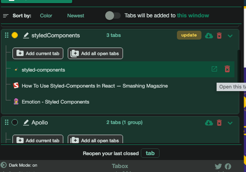Select the Smashing Magazine tab row
The height and width of the screenshot is (172, 246).
click(120, 86)
